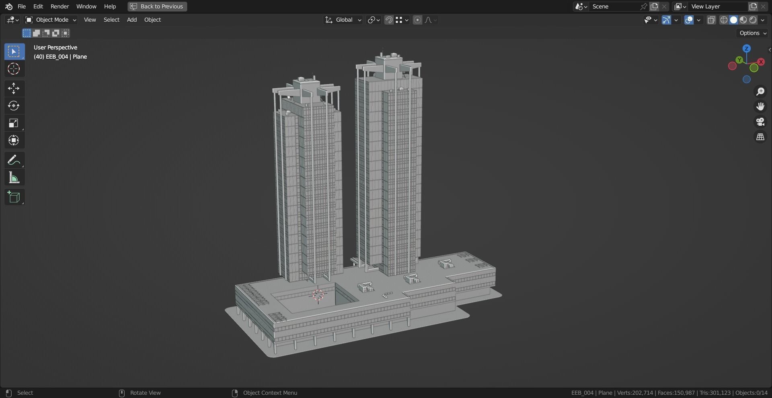
Task: Click the Z axis on navigation gizmo
Action: click(x=747, y=49)
